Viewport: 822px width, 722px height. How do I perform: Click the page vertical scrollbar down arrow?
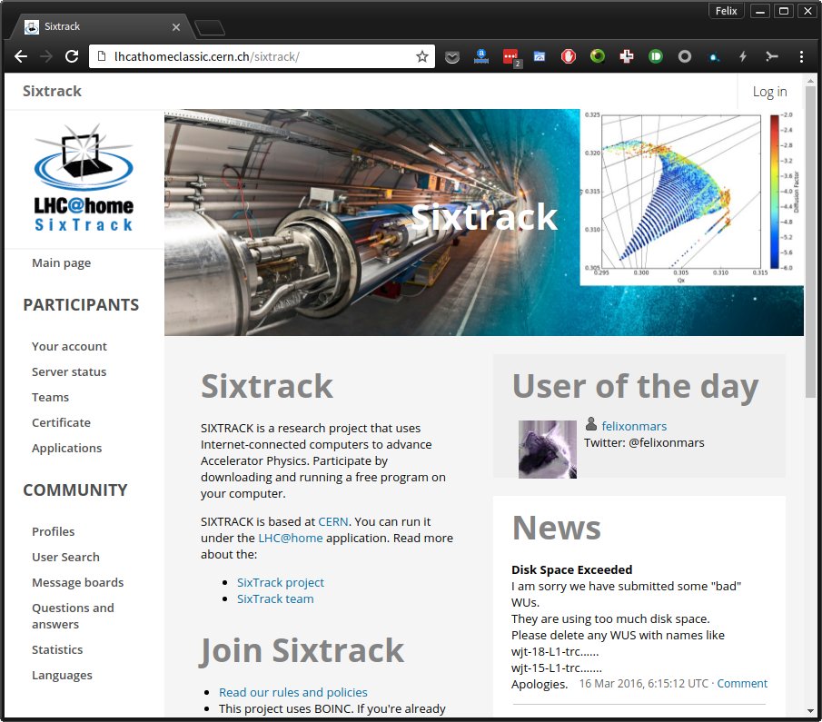(811, 709)
